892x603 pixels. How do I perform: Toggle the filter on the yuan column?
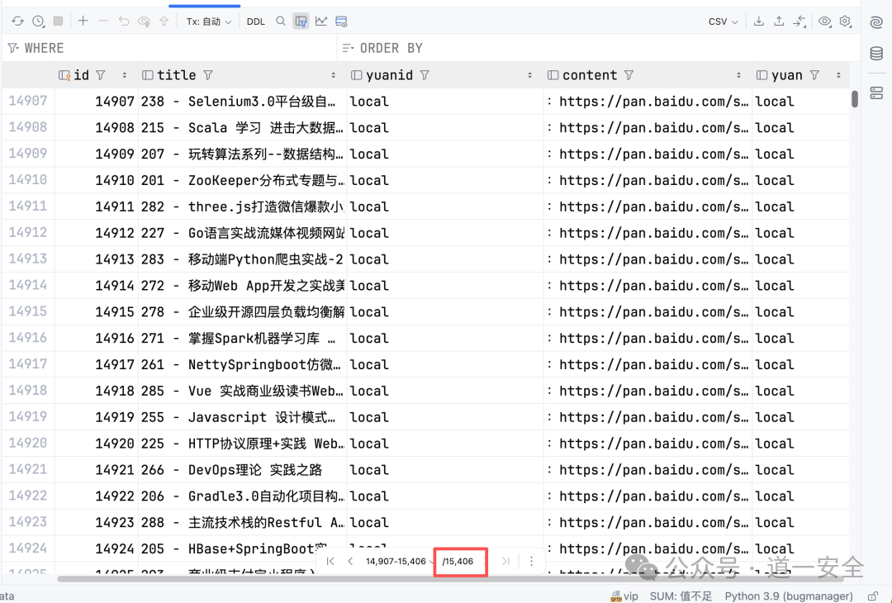(x=814, y=74)
